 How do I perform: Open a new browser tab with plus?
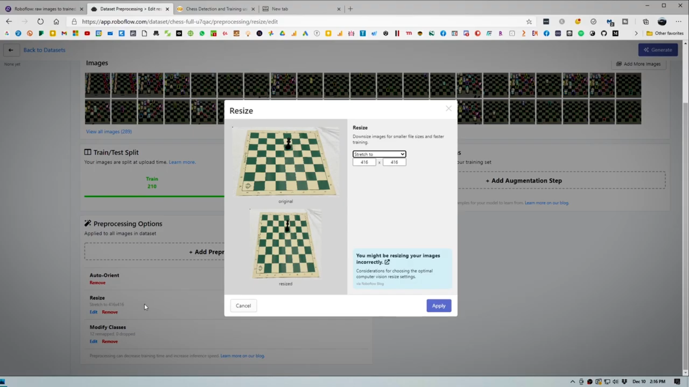[351, 9]
